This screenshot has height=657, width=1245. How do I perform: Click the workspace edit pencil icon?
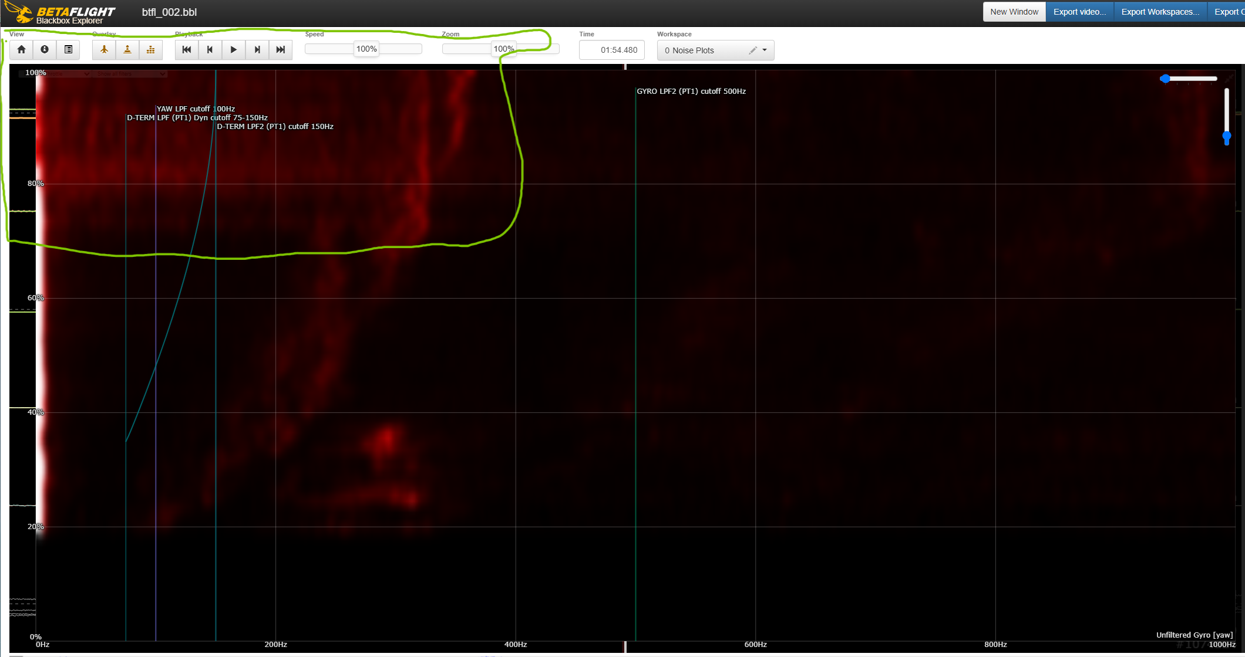(752, 50)
